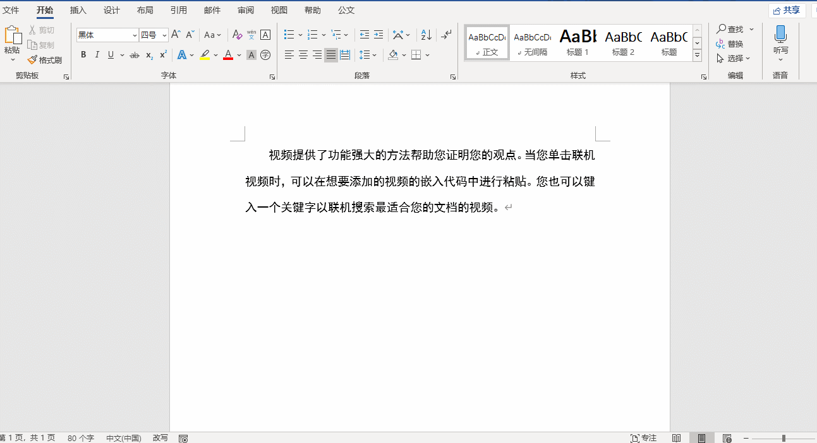Toggle strikethrough formatting

(134, 55)
